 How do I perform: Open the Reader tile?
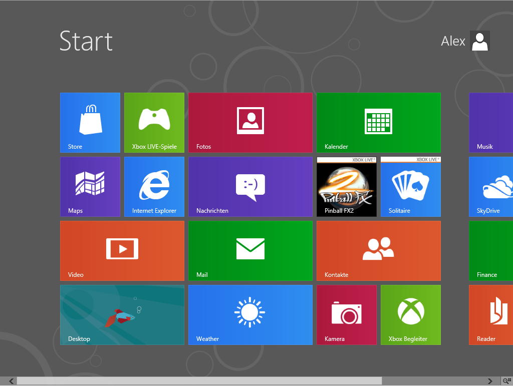click(491, 315)
